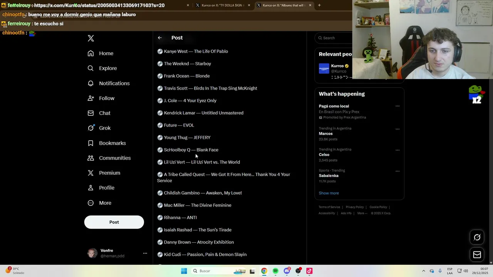Open the floating Grok button
Screen dimensions: 493x277
[477, 237]
